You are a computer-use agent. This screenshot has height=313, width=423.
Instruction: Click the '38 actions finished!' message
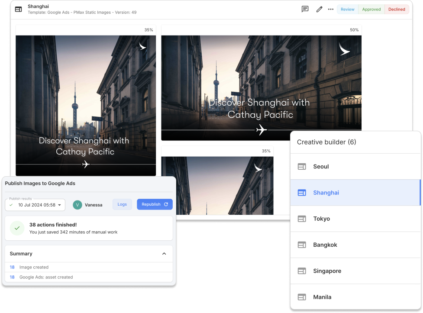click(x=53, y=225)
